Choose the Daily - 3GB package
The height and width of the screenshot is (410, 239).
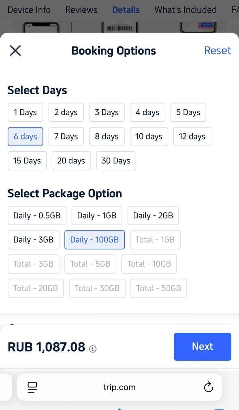pos(34,240)
